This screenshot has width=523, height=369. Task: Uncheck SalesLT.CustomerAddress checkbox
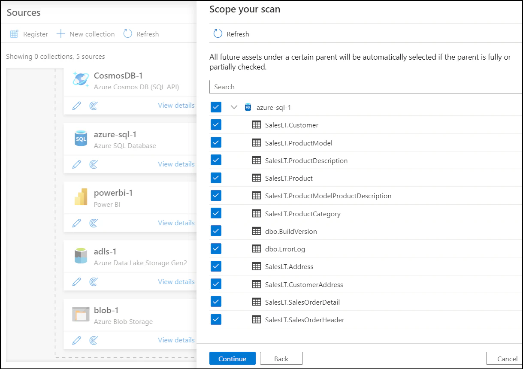[x=216, y=284]
